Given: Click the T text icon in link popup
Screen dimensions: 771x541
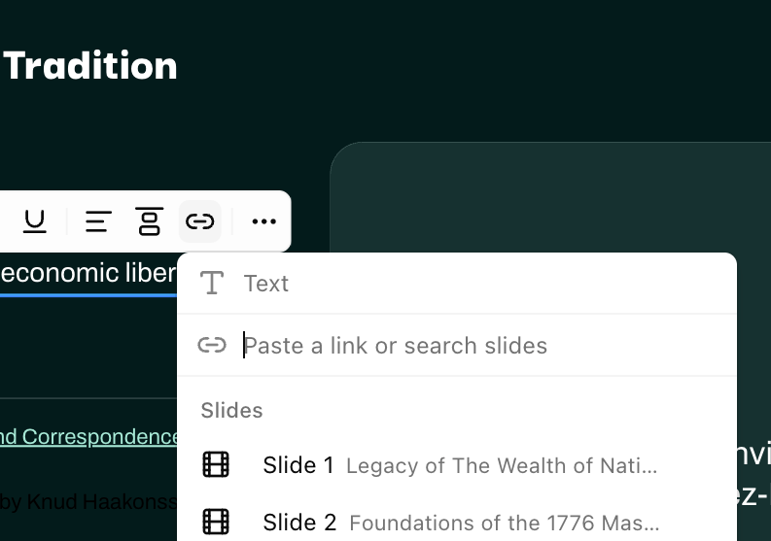Looking at the screenshot, I should [212, 283].
